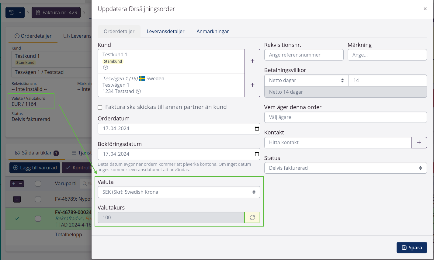Open Netto dagar payment terms dropdown
This screenshot has height=260, width=434.
point(306,80)
